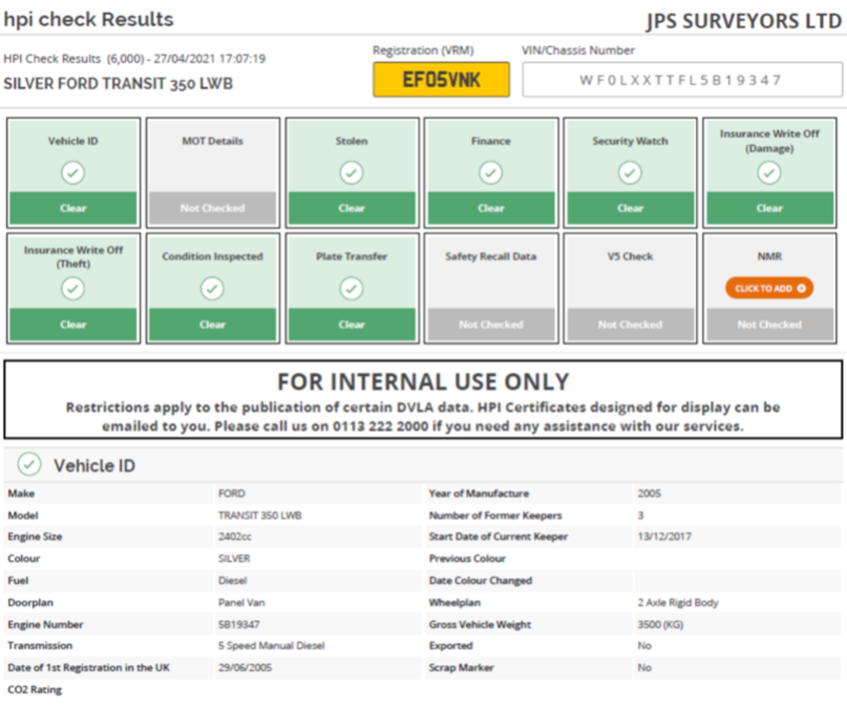
Task: Click the Engine Number value 5B19347
Action: pyautogui.click(x=239, y=624)
